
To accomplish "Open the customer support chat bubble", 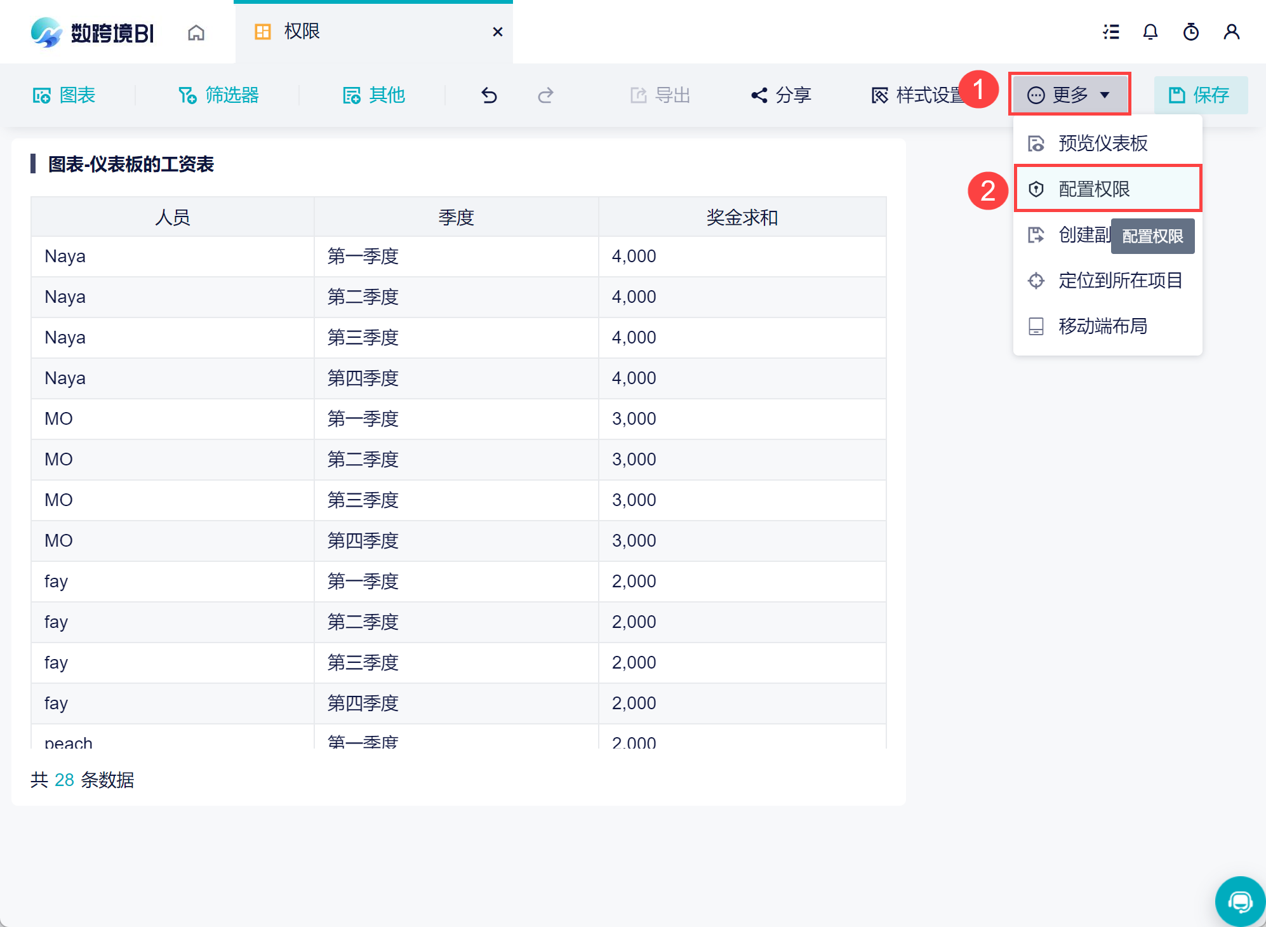I will pyautogui.click(x=1239, y=901).
